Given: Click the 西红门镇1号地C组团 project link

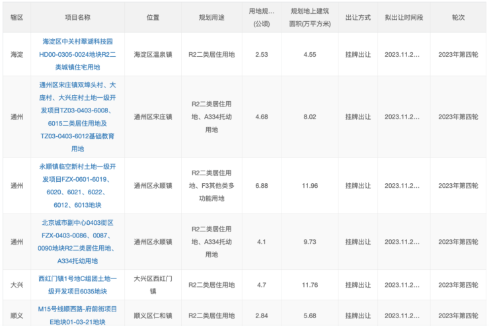Looking at the screenshot, I should (x=77, y=284).
